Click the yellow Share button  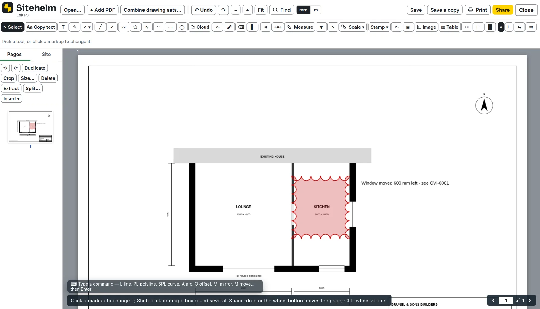(x=503, y=10)
